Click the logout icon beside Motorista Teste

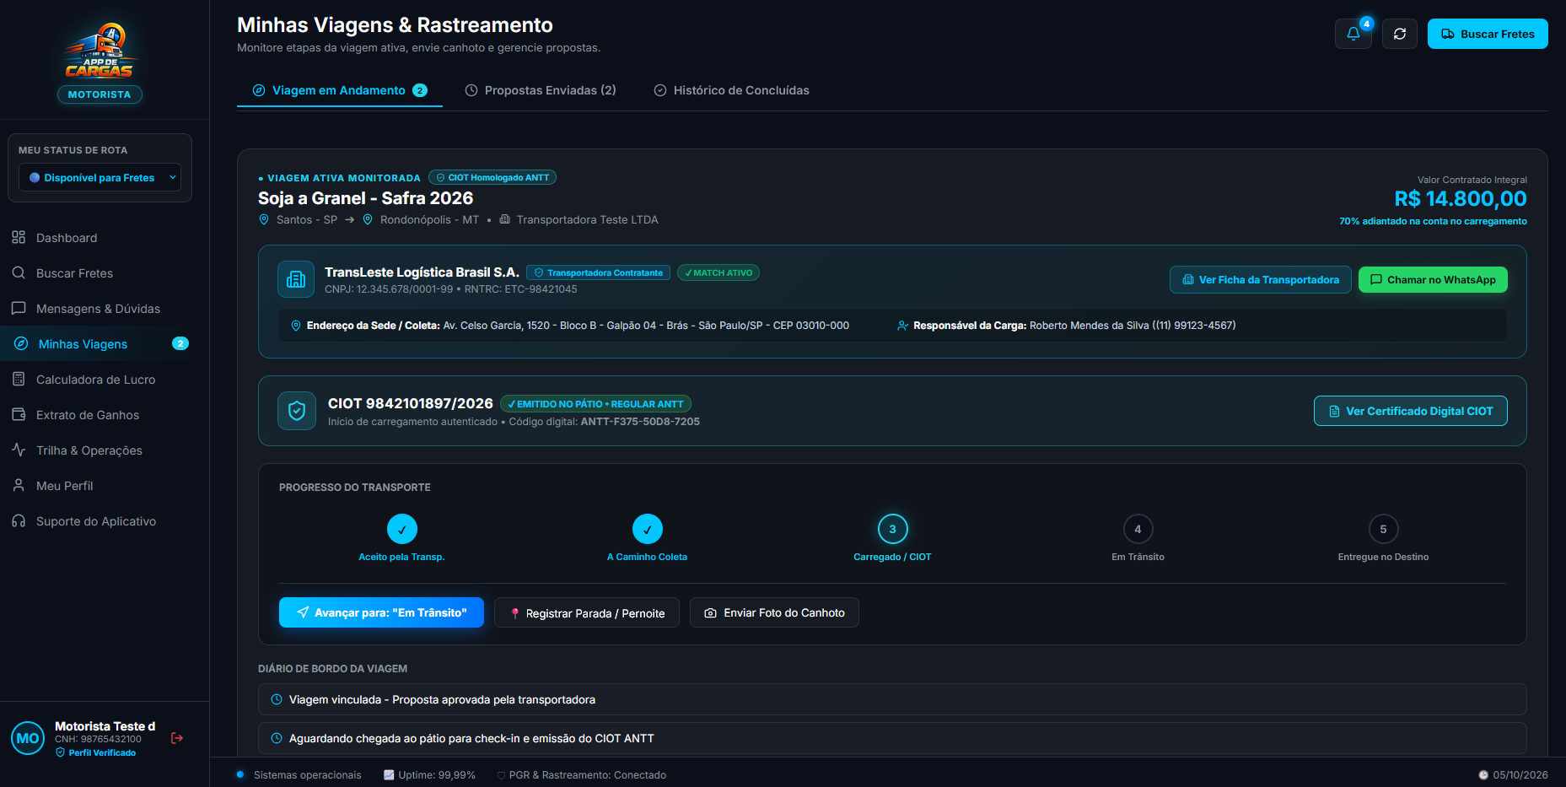coord(177,738)
